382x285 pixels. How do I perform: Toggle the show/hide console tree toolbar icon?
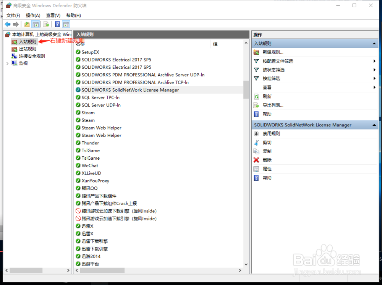36,24
